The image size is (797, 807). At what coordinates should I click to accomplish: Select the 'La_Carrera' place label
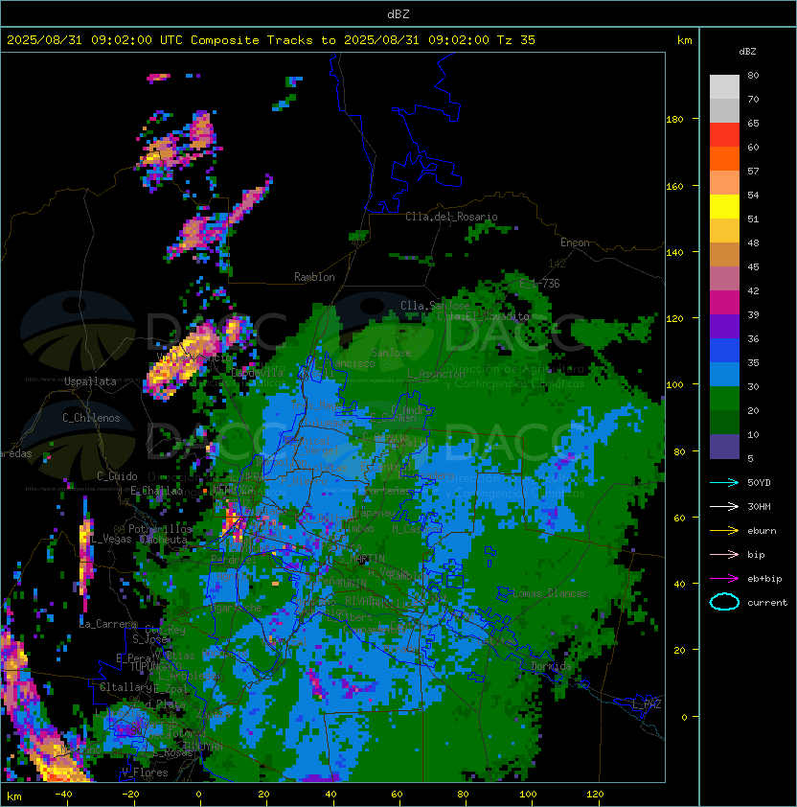tap(108, 624)
